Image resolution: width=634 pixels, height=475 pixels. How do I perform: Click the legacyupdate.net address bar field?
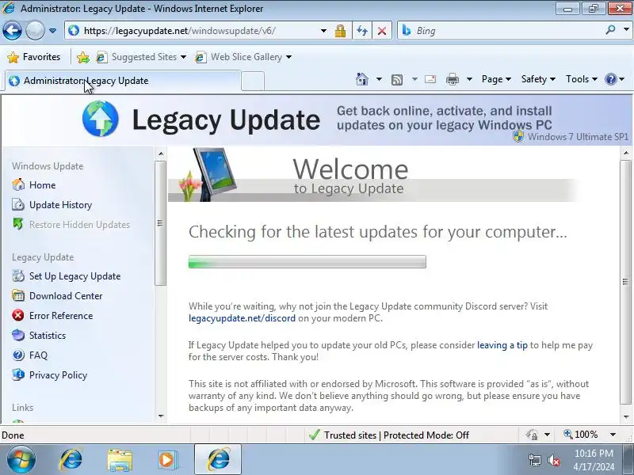pyautogui.click(x=196, y=31)
